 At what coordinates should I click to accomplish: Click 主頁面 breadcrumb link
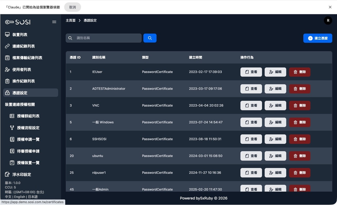pos(71,20)
